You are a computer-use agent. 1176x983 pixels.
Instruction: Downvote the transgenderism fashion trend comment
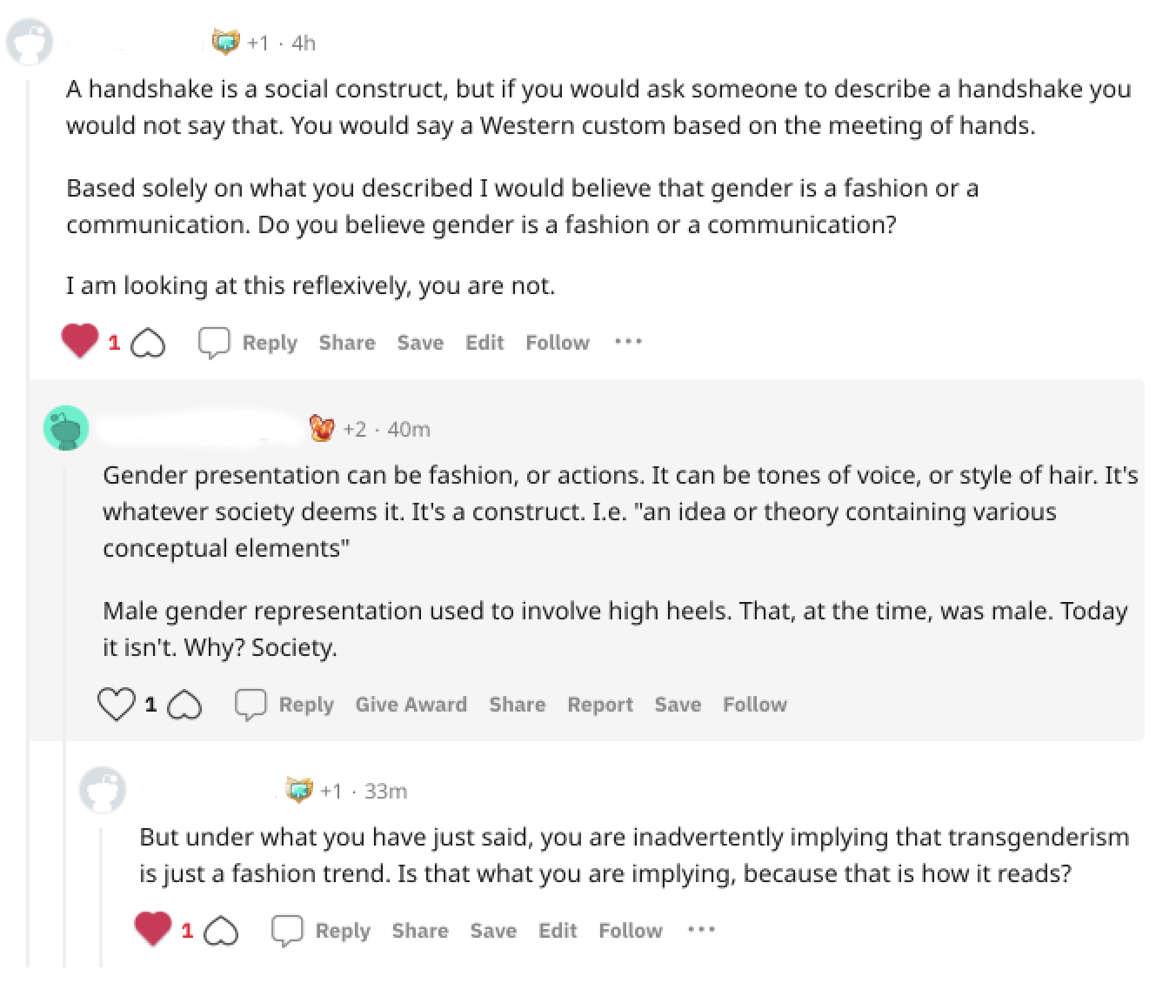point(221,932)
